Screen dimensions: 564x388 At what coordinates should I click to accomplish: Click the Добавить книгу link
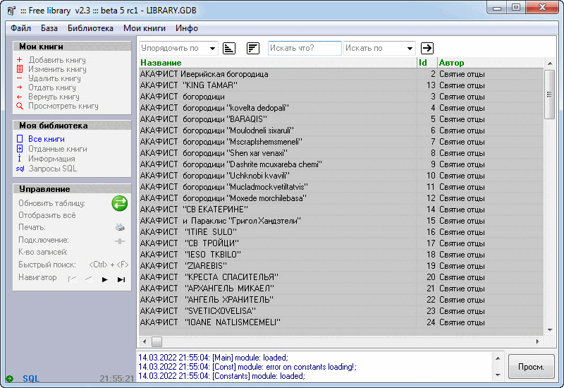click(x=57, y=60)
